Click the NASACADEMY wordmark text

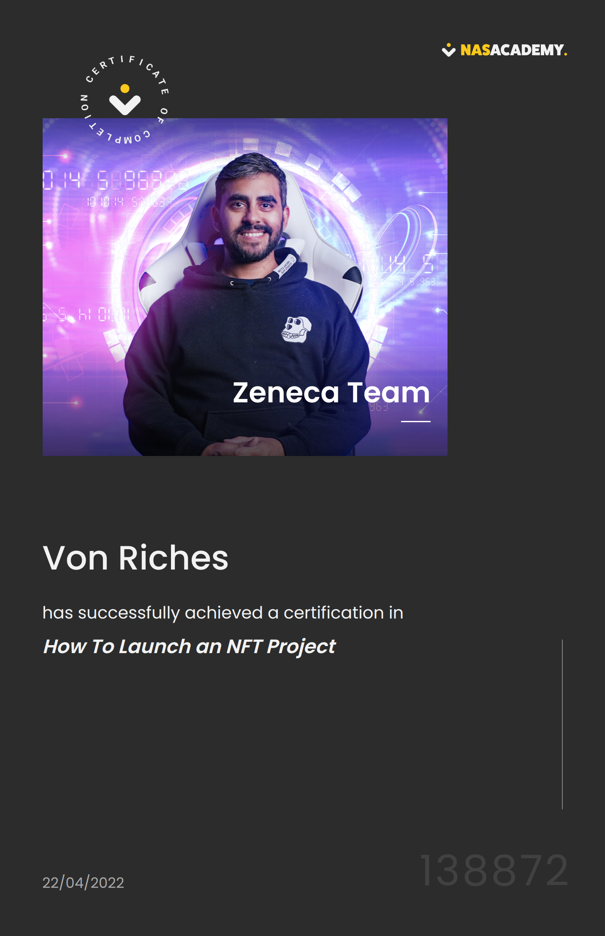tap(513, 50)
